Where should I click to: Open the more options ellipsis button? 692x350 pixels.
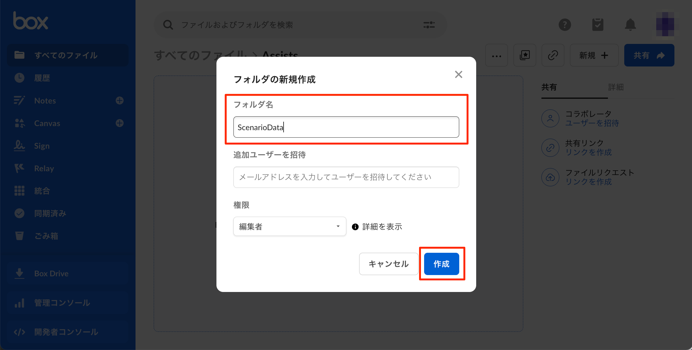click(496, 56)
